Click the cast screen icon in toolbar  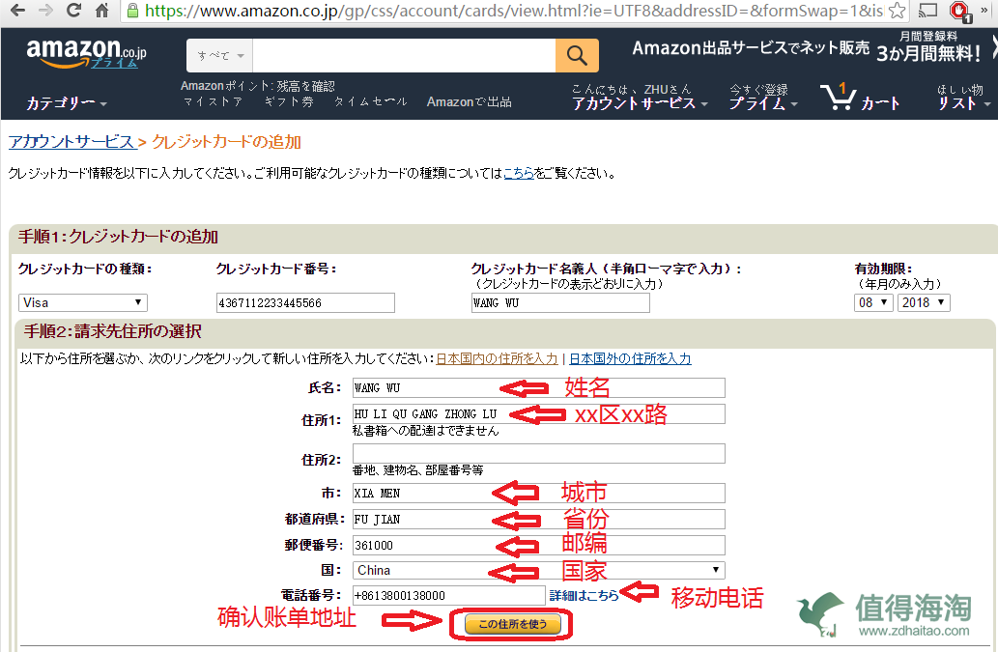pyautogui.click(x=928, y=11)
